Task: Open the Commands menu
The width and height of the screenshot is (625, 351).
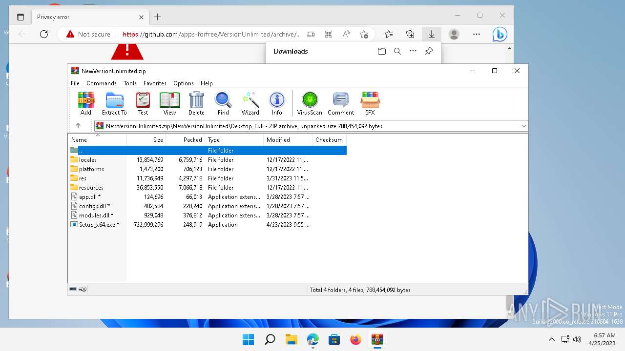Action: [x=102, y=83]
